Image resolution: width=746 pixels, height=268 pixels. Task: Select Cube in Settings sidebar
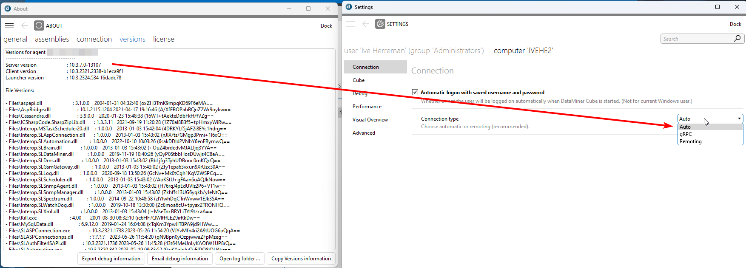pos(376,80)
